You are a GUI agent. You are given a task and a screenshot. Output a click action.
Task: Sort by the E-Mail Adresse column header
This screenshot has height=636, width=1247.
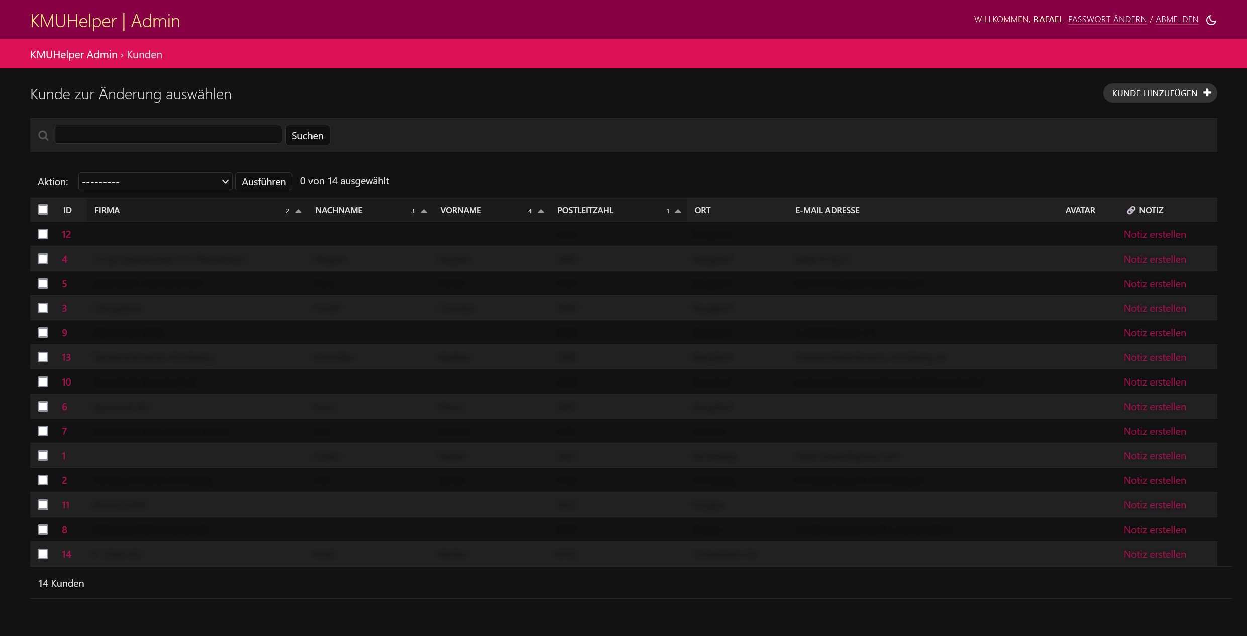coord(827,210)
